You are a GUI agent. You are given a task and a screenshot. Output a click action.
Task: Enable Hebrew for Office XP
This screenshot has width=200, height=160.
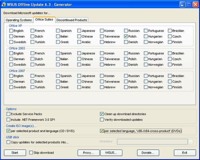click(x=102, y=42)
